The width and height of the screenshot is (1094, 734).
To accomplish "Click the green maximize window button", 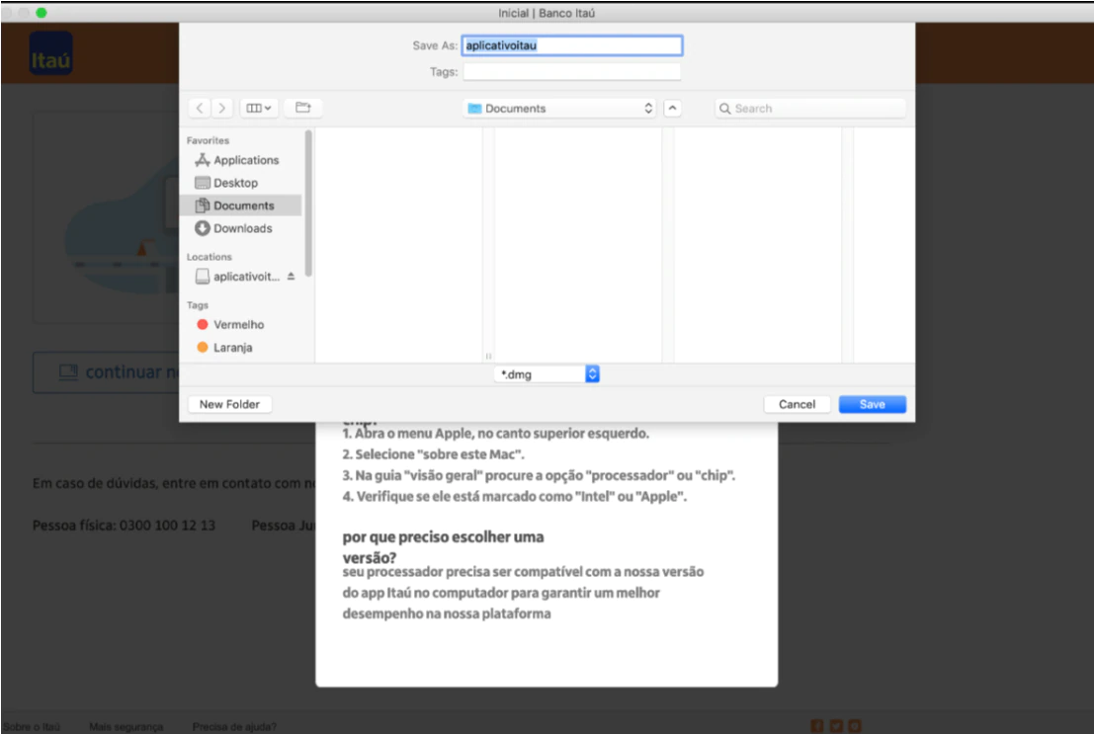I will [42, 13].
